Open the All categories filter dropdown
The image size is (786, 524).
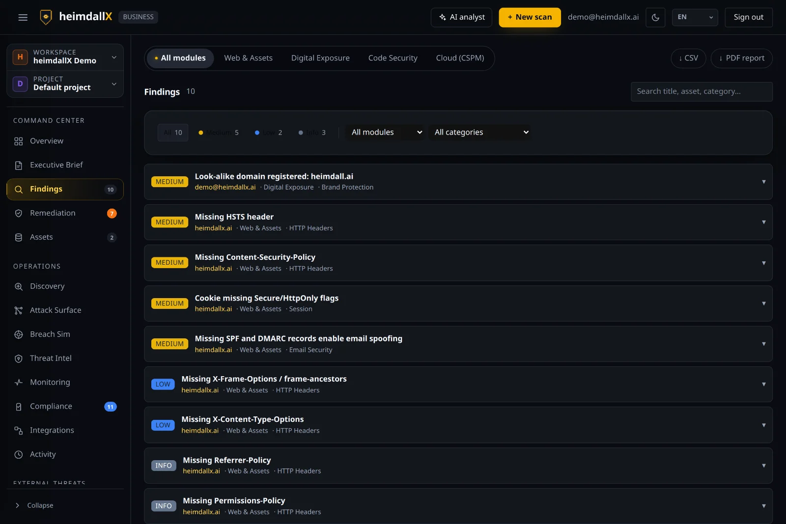479,132
